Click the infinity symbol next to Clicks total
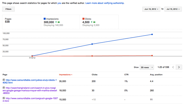The width and height of the screenshot is (186, 104). (94, 22)
